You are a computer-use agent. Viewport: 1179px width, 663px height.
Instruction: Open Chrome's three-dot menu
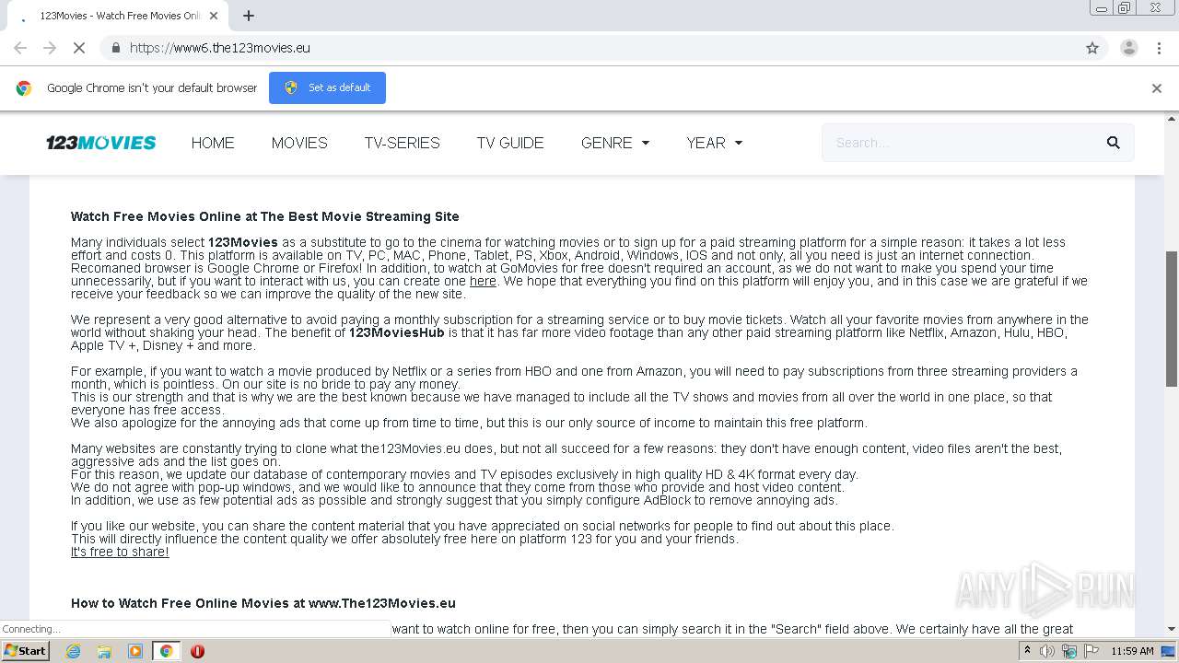click(1159, 48)
